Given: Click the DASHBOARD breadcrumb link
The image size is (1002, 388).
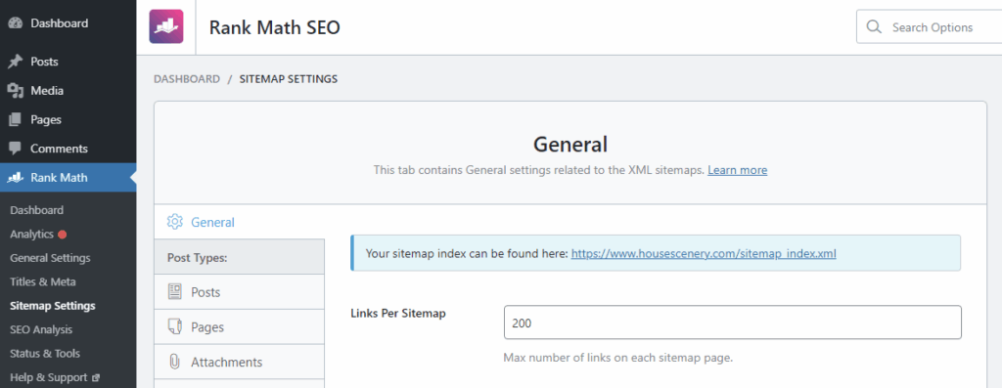Looking at the screenshot, I should point(187,79).
